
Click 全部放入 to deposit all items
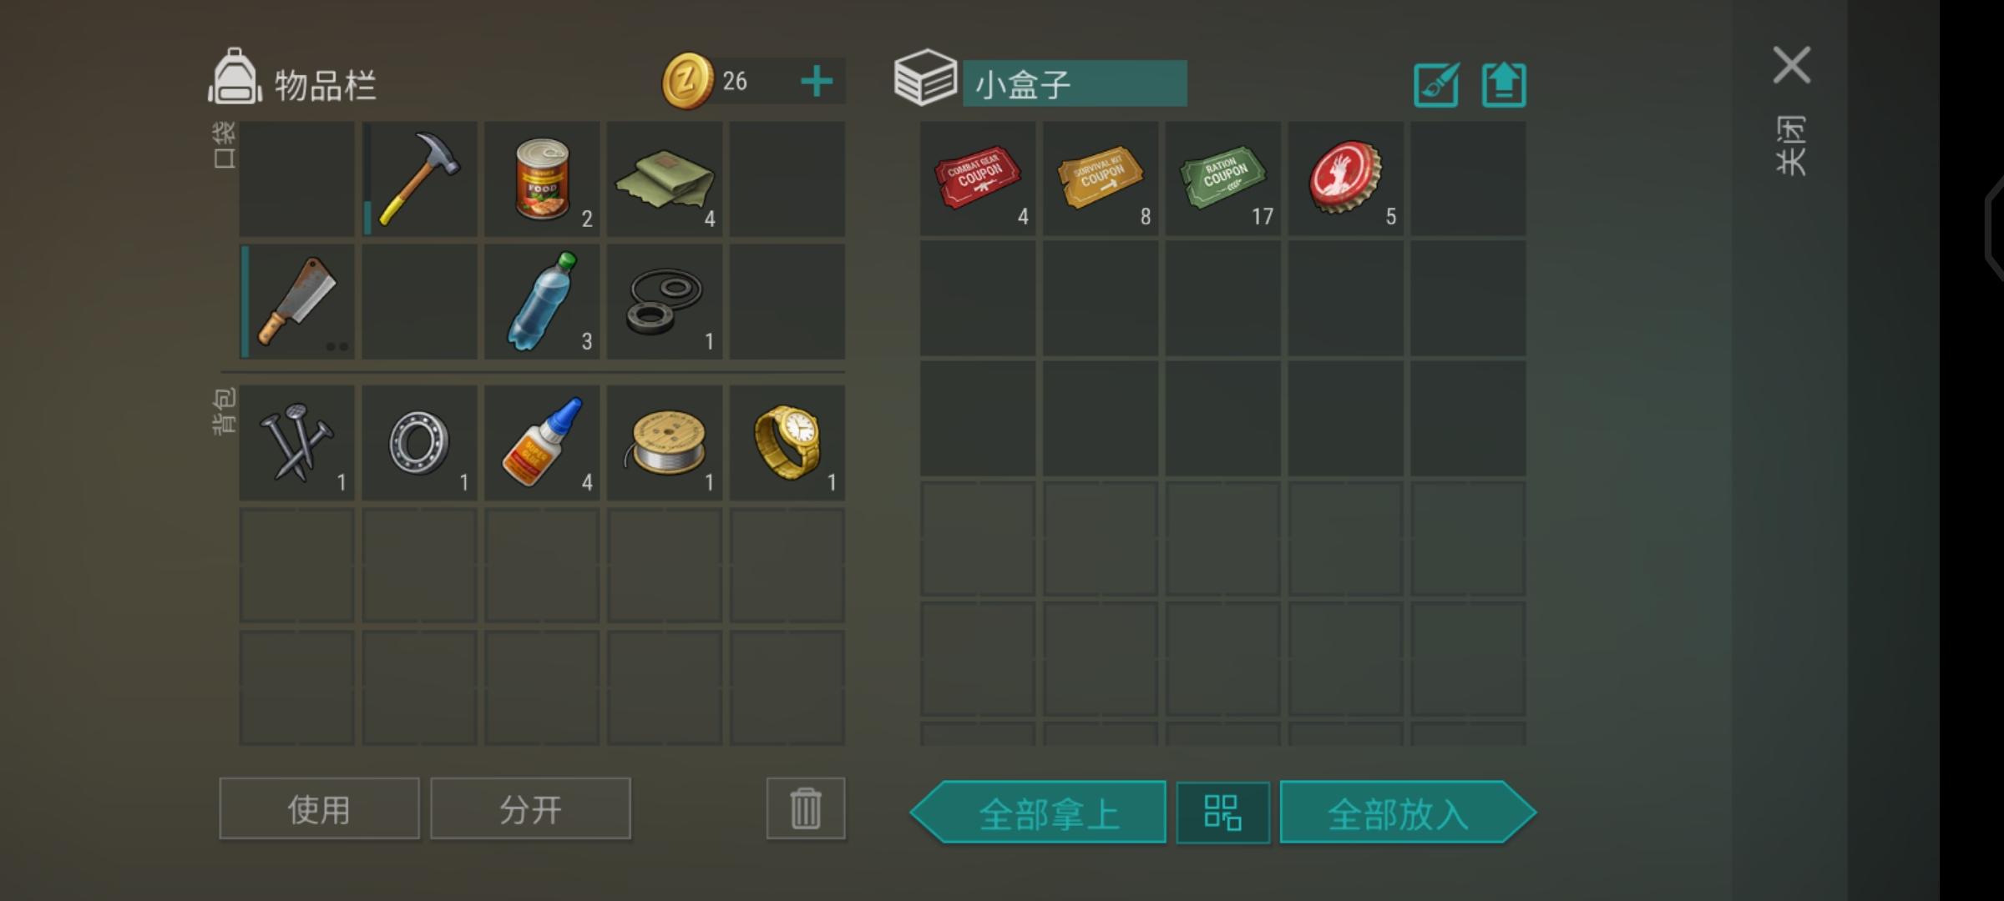[1408, 813]
